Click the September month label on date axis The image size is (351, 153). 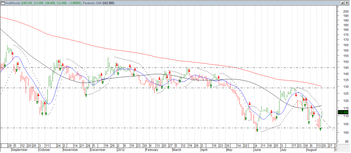[x=19, y=150]
